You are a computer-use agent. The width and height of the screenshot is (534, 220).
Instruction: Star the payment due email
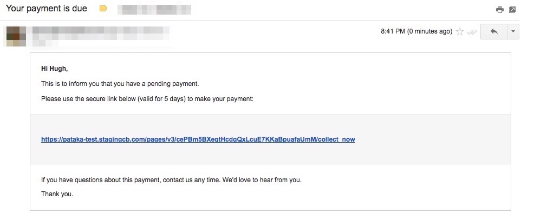(460, 32)
